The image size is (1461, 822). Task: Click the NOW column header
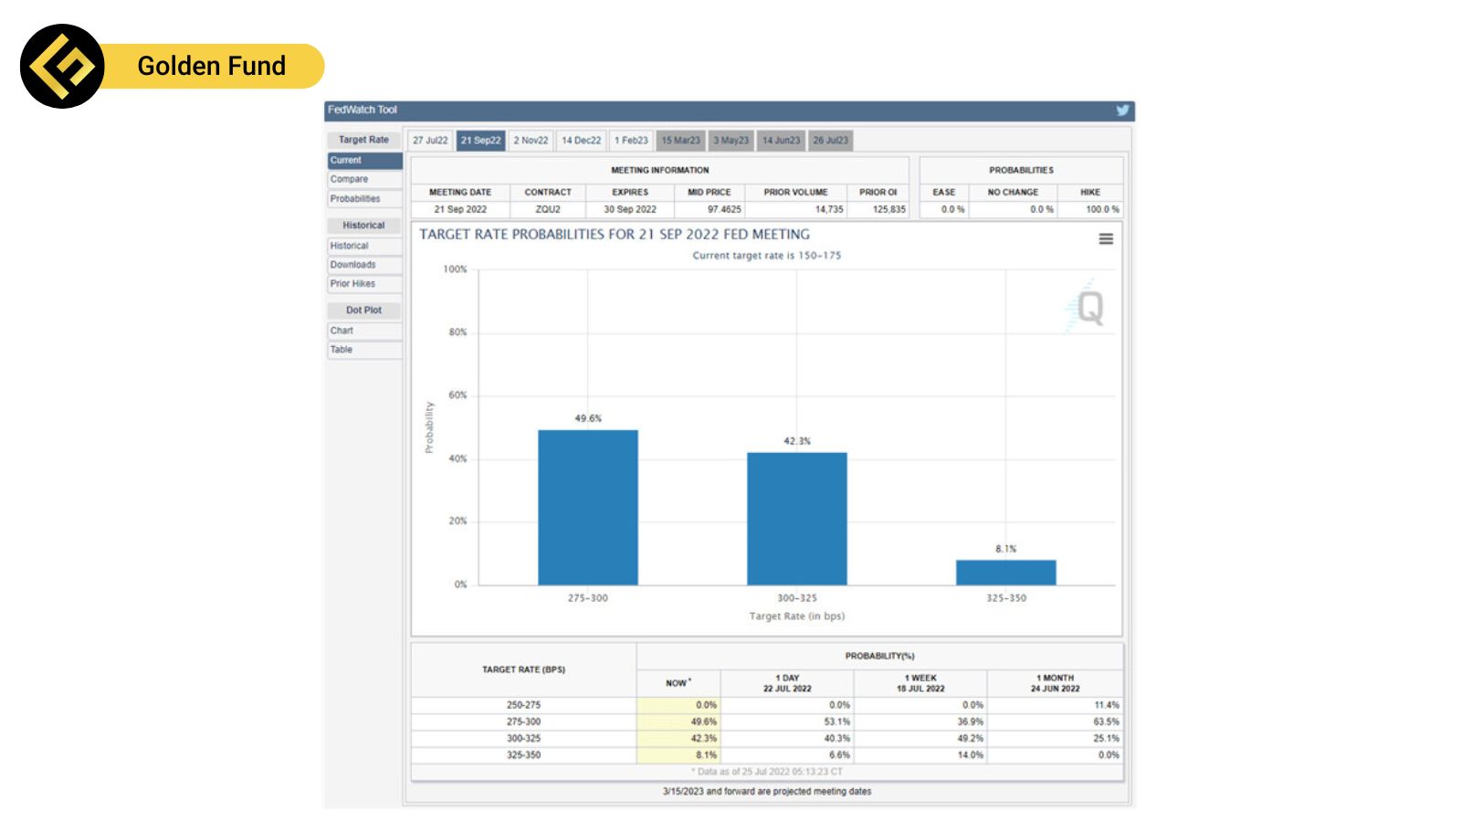678,683
